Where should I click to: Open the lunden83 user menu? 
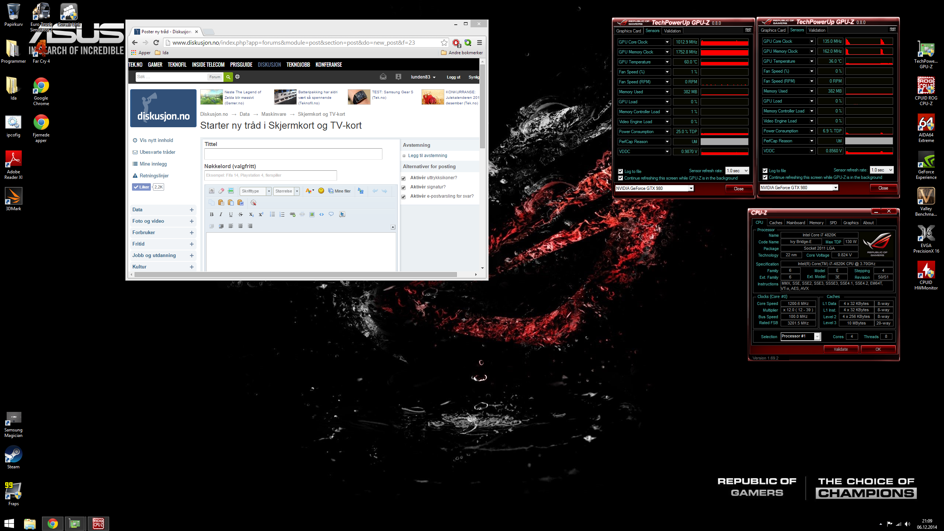[423, 77]
